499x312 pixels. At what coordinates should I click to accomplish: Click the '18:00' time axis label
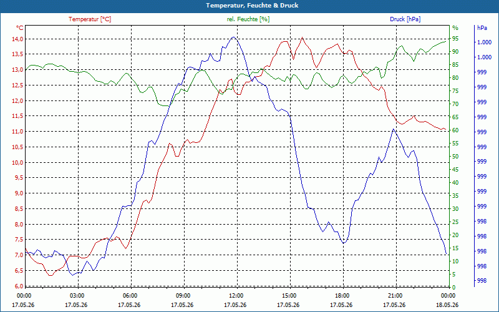[341, 296]
